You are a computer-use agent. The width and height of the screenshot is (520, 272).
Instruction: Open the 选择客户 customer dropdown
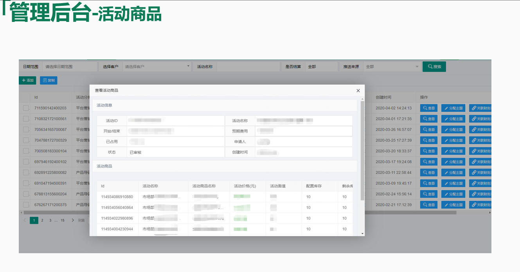157,67
